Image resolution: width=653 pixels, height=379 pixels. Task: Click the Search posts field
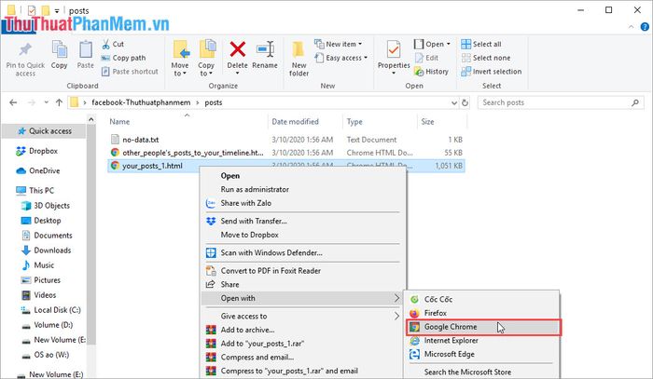561,102
